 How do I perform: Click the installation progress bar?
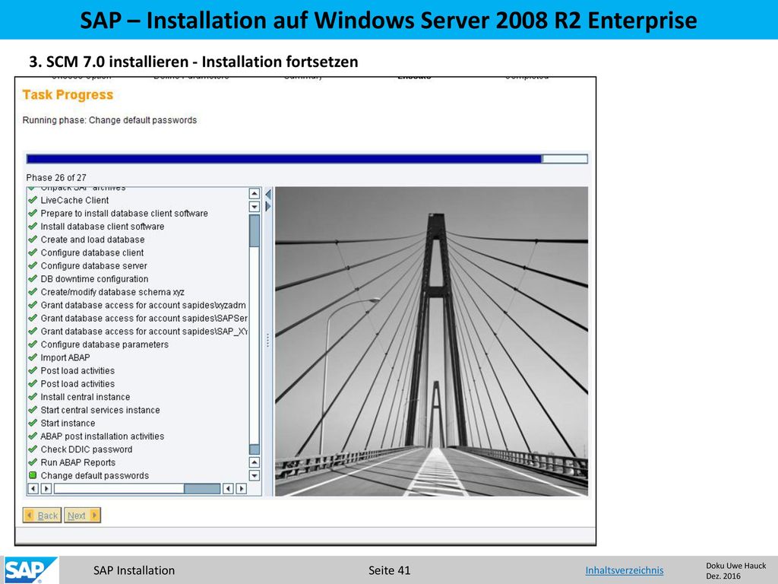307,159
